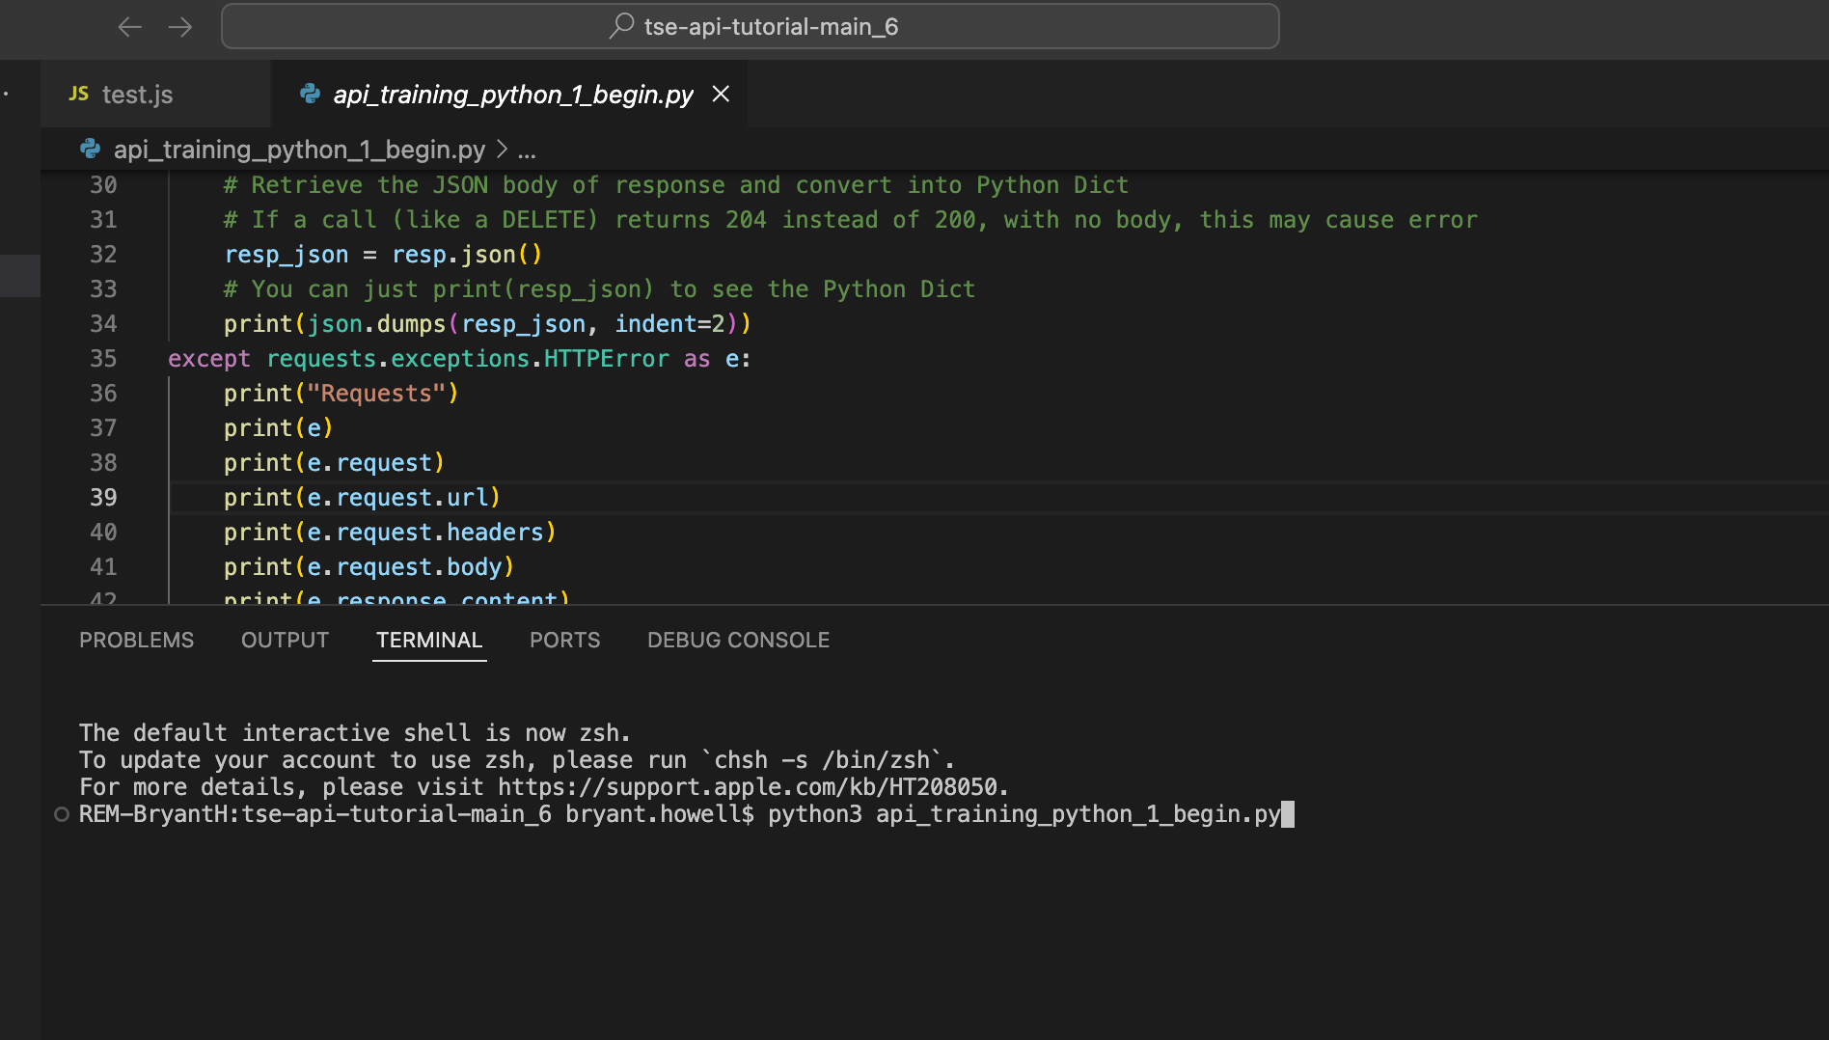Close the api_training_python_1_begin.py tab

[722, 94]
